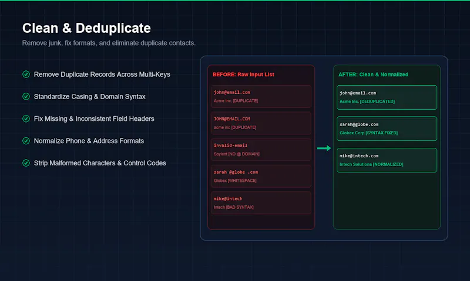Select 'Normalize Phone & Address Formats' text
470x281 pixels.
[89, 141]
